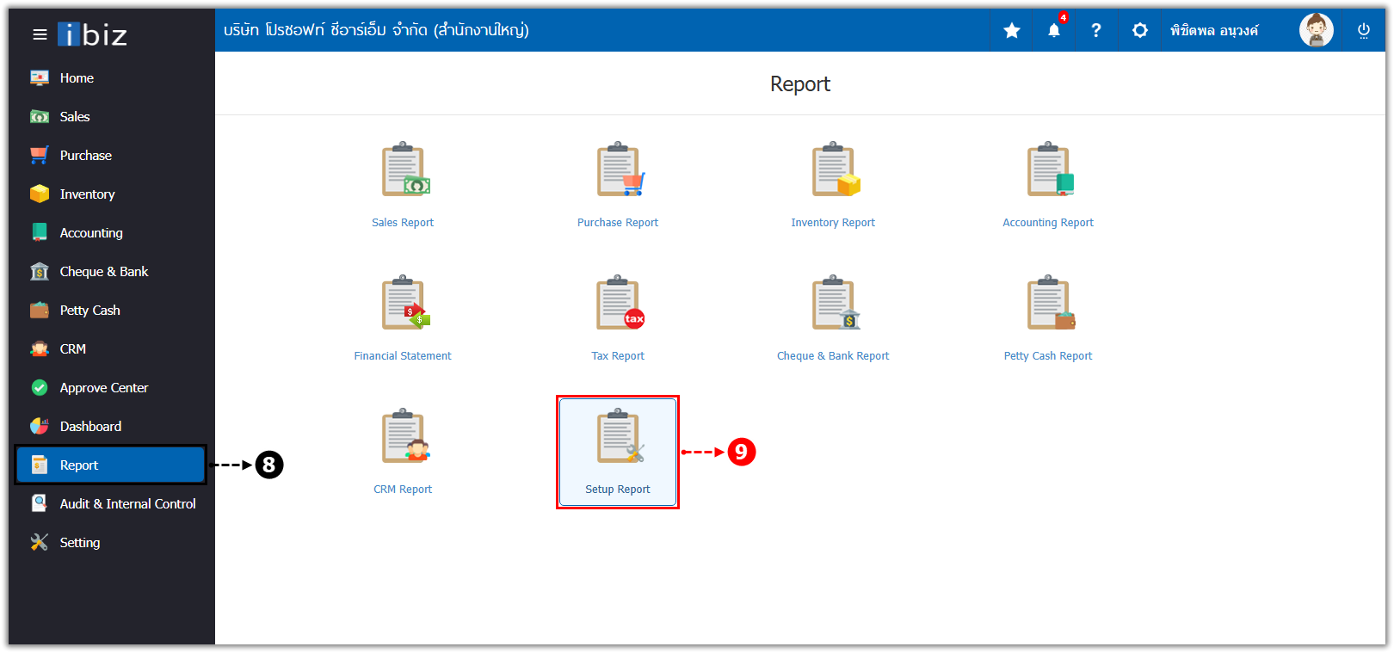Open the Financial Statement icon
The image size is (1394, 653).
(x=404, y=304)
